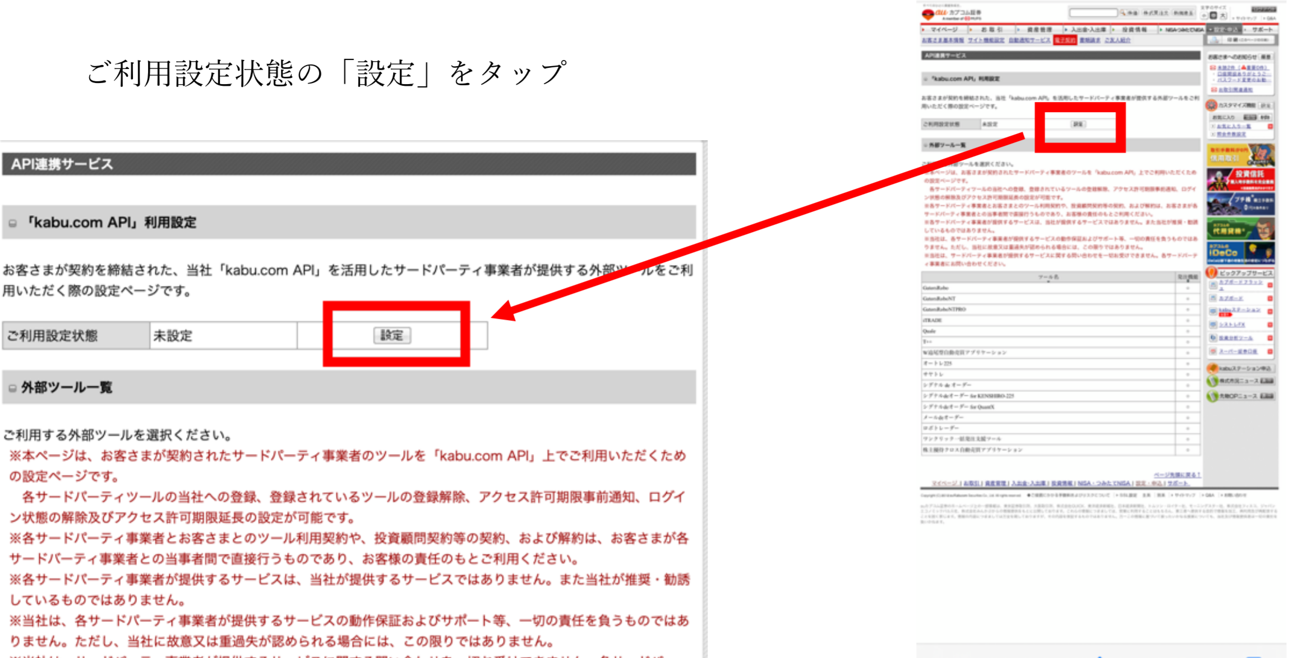Click the footer 資産管理 link on the small page
1293x658 pixels.
pyautogui.click(x=996, y=483)
